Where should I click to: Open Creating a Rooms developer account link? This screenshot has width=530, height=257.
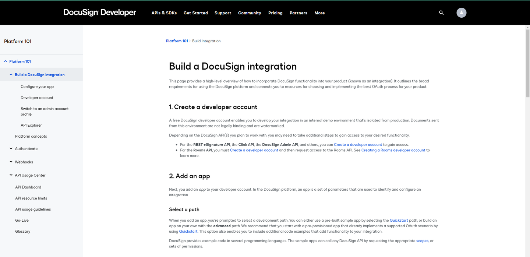pos(393,150)
